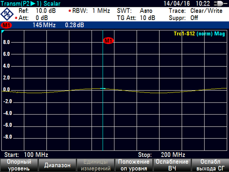Click the red dot beside Att
229x172 pixels.
[x=16, y=18]
